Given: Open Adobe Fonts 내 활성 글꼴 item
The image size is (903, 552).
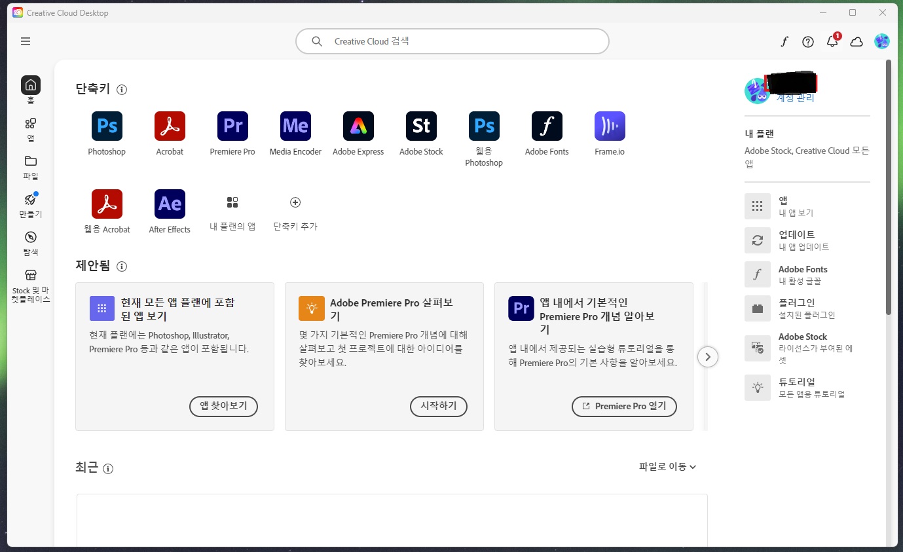Looking at the screenshot, I should [807, 274].
